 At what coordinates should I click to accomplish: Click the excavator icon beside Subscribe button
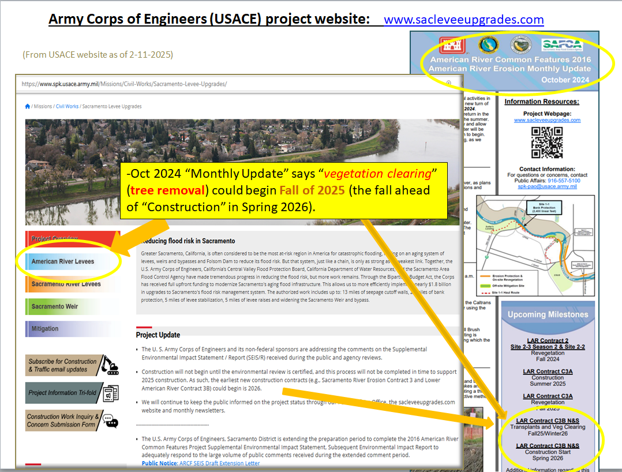110,365
